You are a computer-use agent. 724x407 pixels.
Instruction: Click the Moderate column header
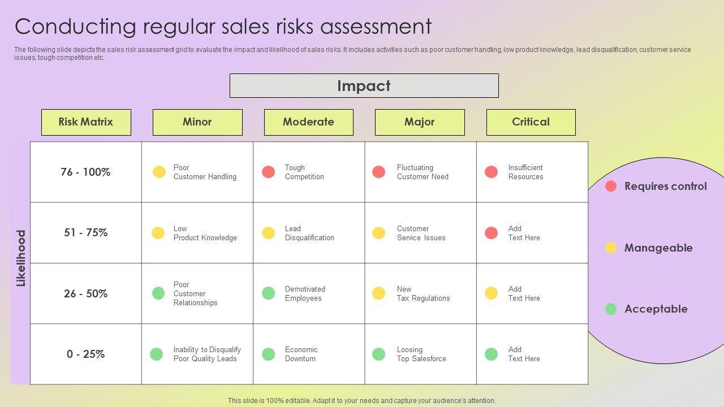pyautogui.click(x=308, y=122)
